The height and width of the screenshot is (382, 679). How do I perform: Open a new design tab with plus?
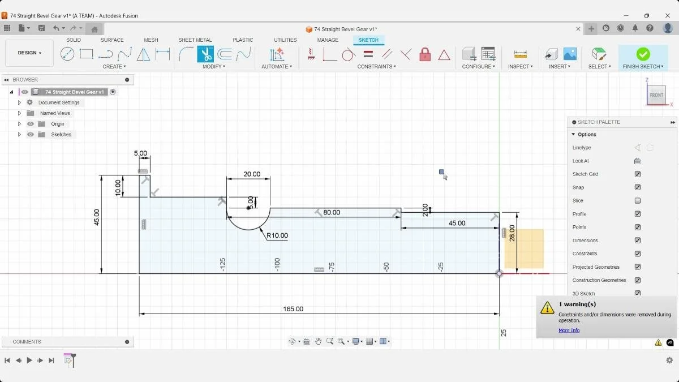coord(591,28)
